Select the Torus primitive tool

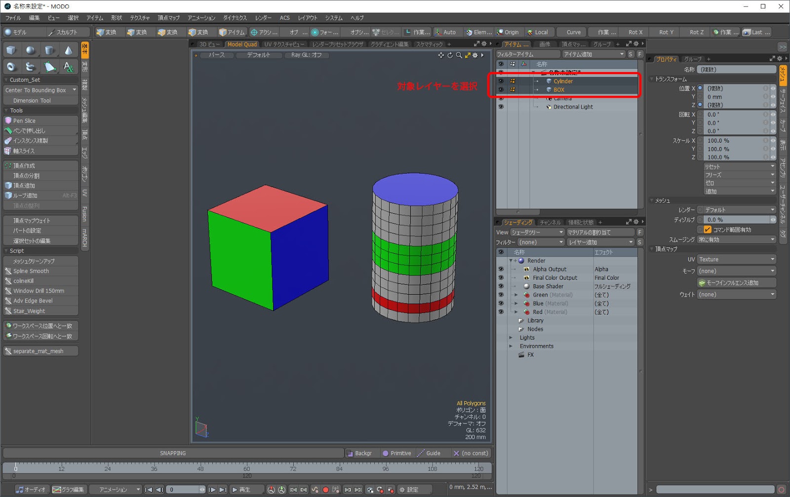pos(11,67)
